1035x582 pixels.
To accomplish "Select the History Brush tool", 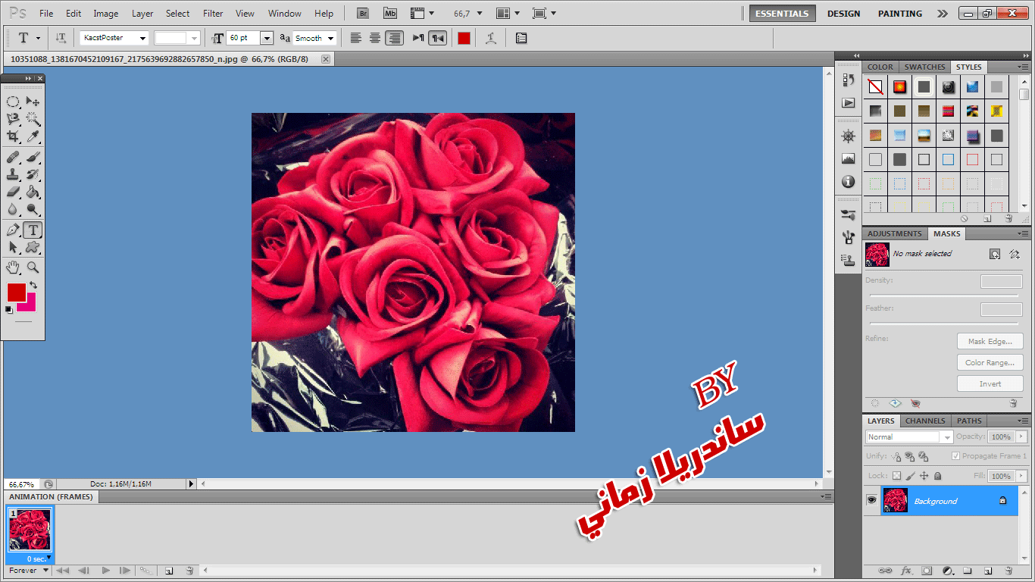I will click(33, 175).
